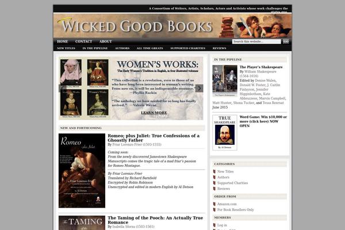Go to NEW TITLES section
This screenshot has width=345, height=230.
click(66, 48)
